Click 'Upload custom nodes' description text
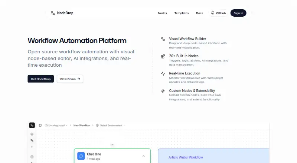The image size is (297, 163). click(x=195, y=97)
